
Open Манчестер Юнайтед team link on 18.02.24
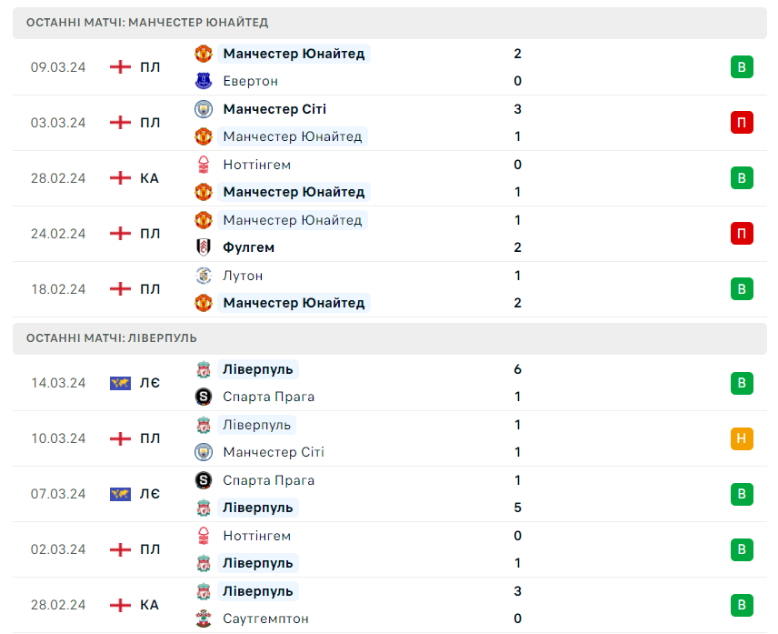click(294, 303)
